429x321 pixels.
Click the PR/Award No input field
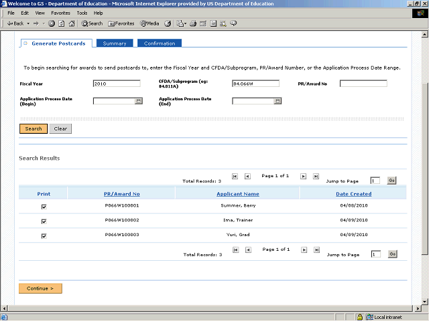point(363,84)
